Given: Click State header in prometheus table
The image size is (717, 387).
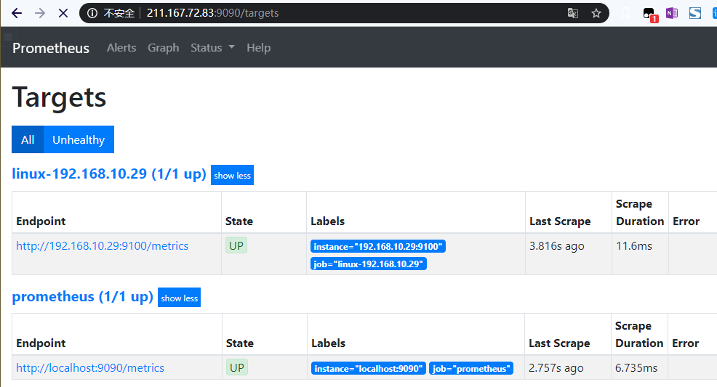Looking at the screenshot, I should coord(240,343).
